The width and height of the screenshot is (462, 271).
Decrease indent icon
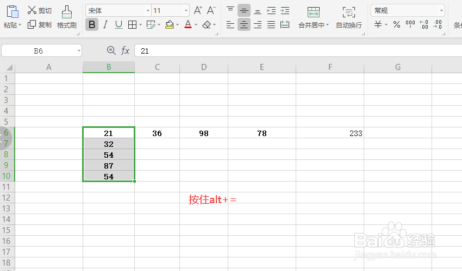(x=271, y=11)
